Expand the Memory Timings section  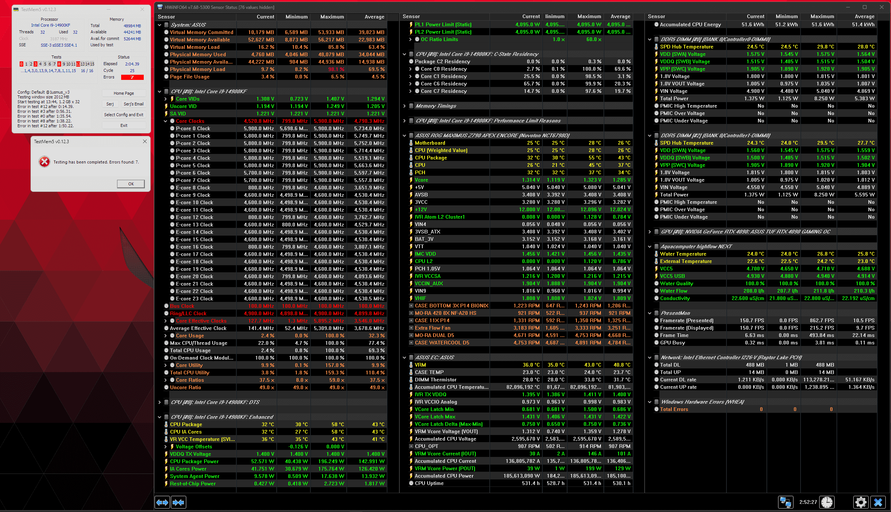pos(405,106)
